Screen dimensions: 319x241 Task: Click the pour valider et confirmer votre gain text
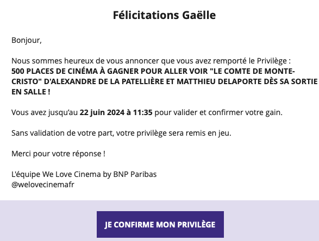(218, 112)
